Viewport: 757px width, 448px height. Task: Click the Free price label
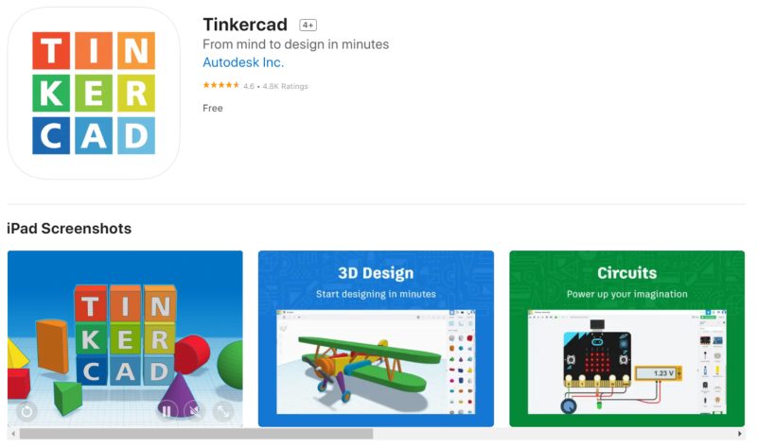coord(213,109)
